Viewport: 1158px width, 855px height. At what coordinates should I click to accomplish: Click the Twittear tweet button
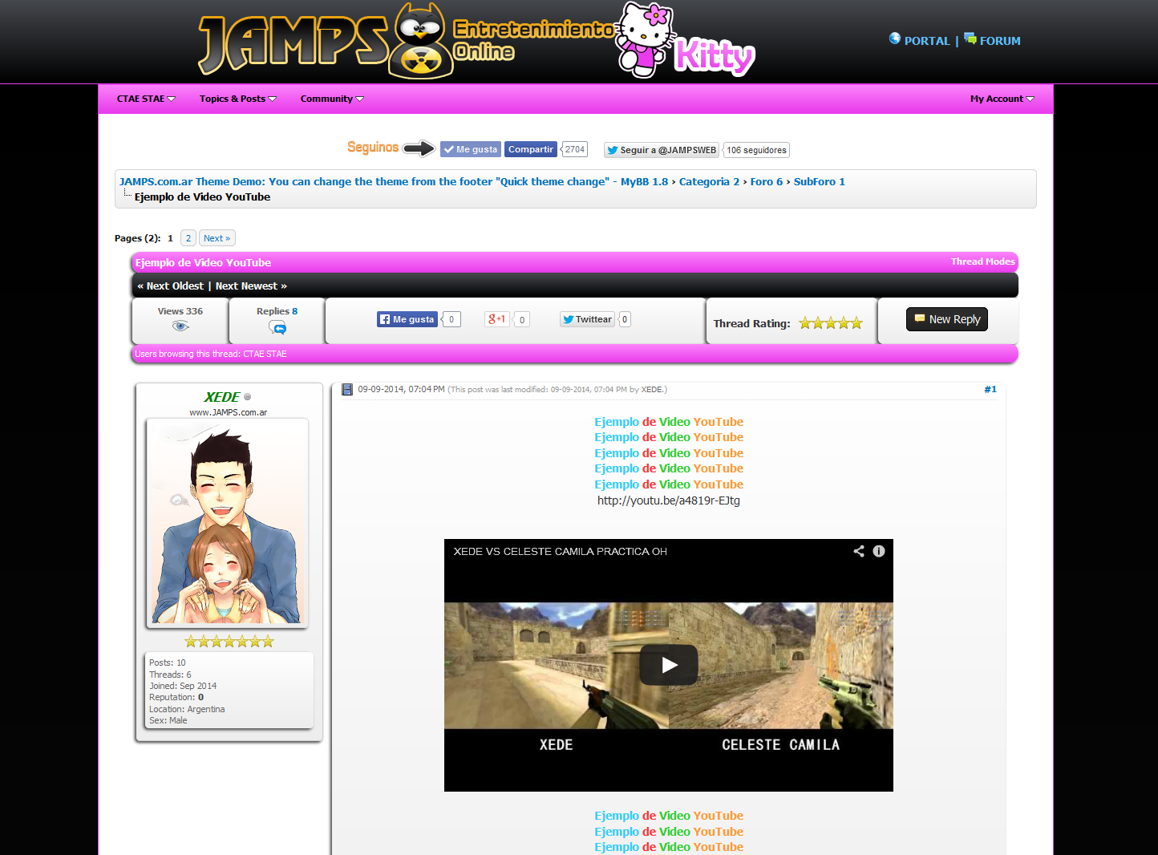[587, 319]
